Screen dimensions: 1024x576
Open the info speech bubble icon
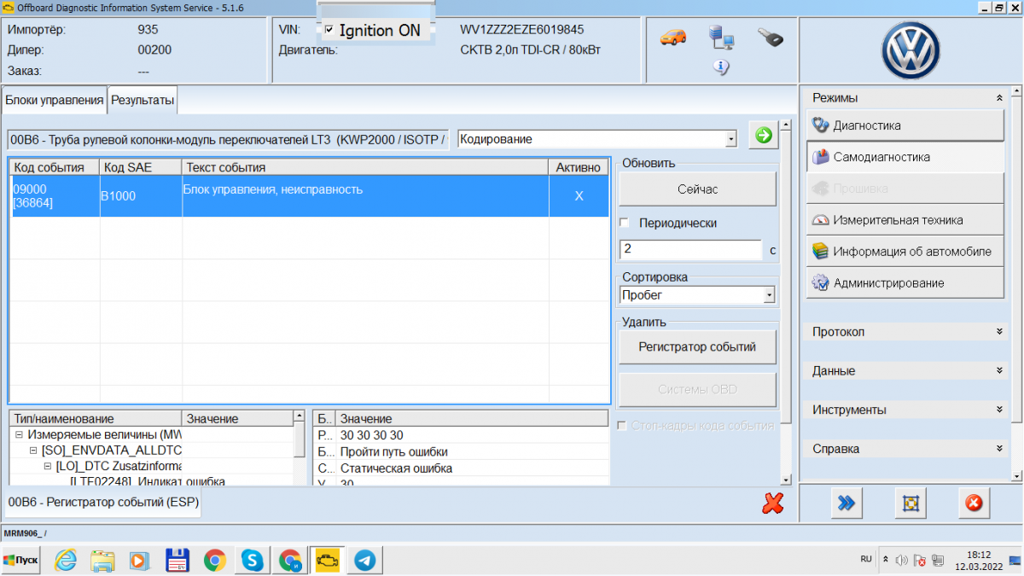click(720, 67)
